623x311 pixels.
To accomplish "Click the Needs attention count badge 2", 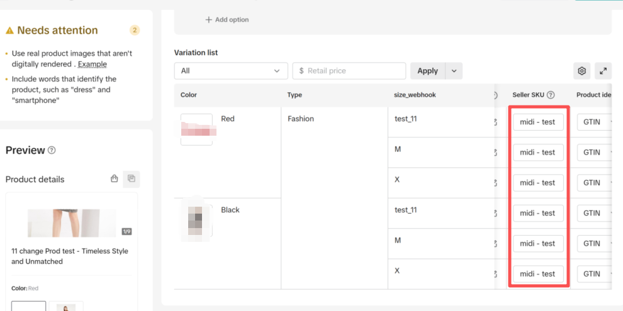I will coord(135,30).
